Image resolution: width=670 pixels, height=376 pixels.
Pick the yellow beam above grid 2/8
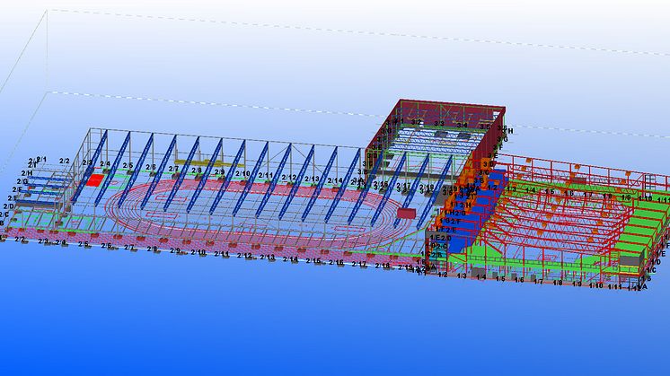point(209,162)
